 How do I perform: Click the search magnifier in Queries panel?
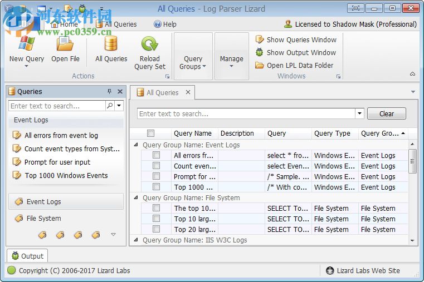pos(110,106)
